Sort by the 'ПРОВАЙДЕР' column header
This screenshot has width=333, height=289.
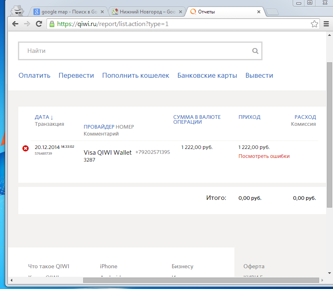point(99,127)
